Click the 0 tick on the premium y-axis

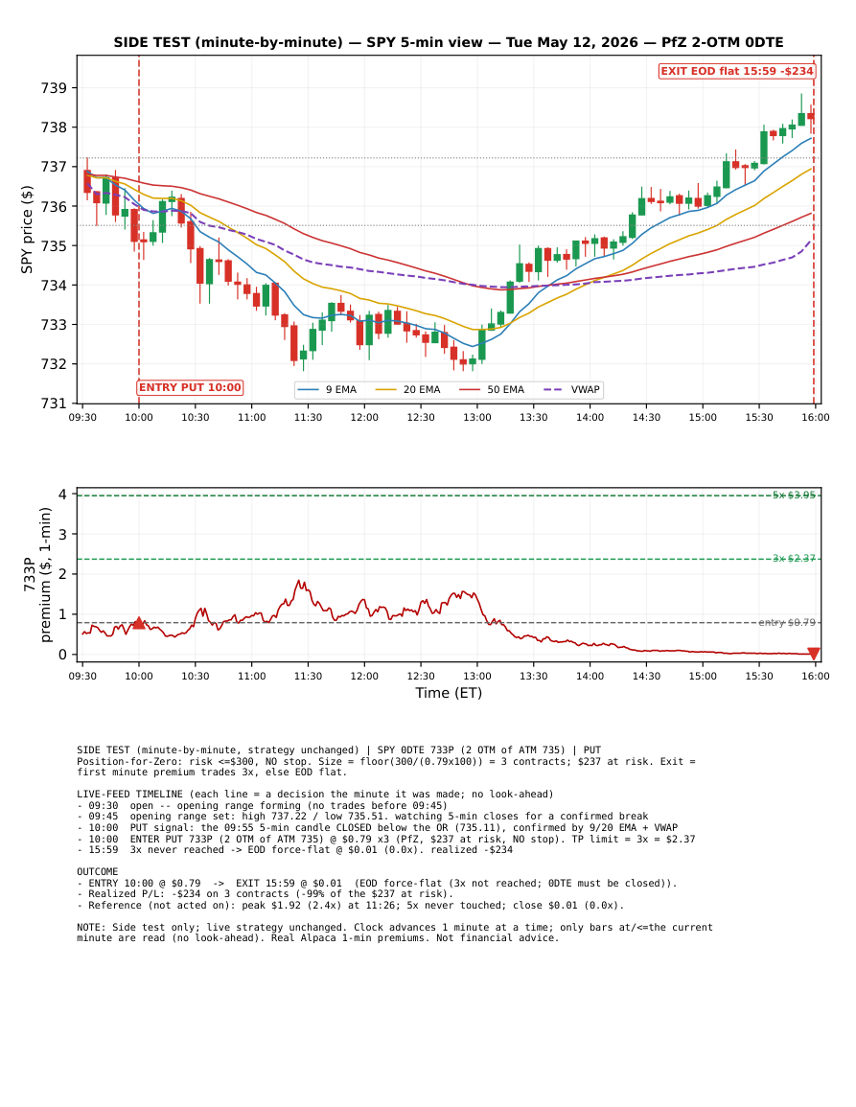tap(63, 655)
